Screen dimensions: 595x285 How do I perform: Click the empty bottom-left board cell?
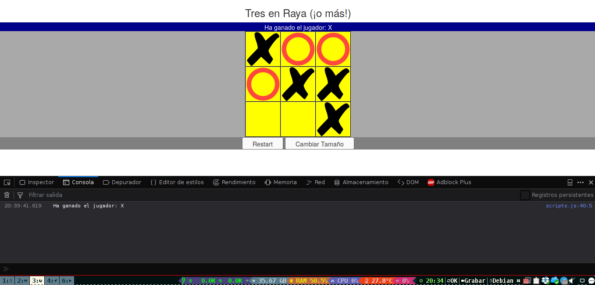[263, 119]
